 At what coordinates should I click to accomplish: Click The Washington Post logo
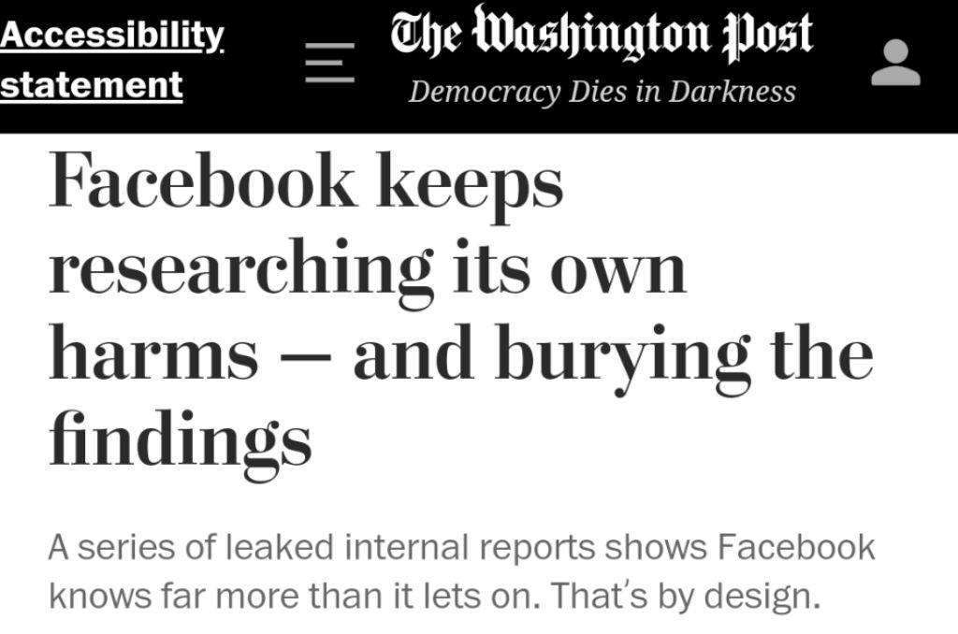(x=602, y=36)
